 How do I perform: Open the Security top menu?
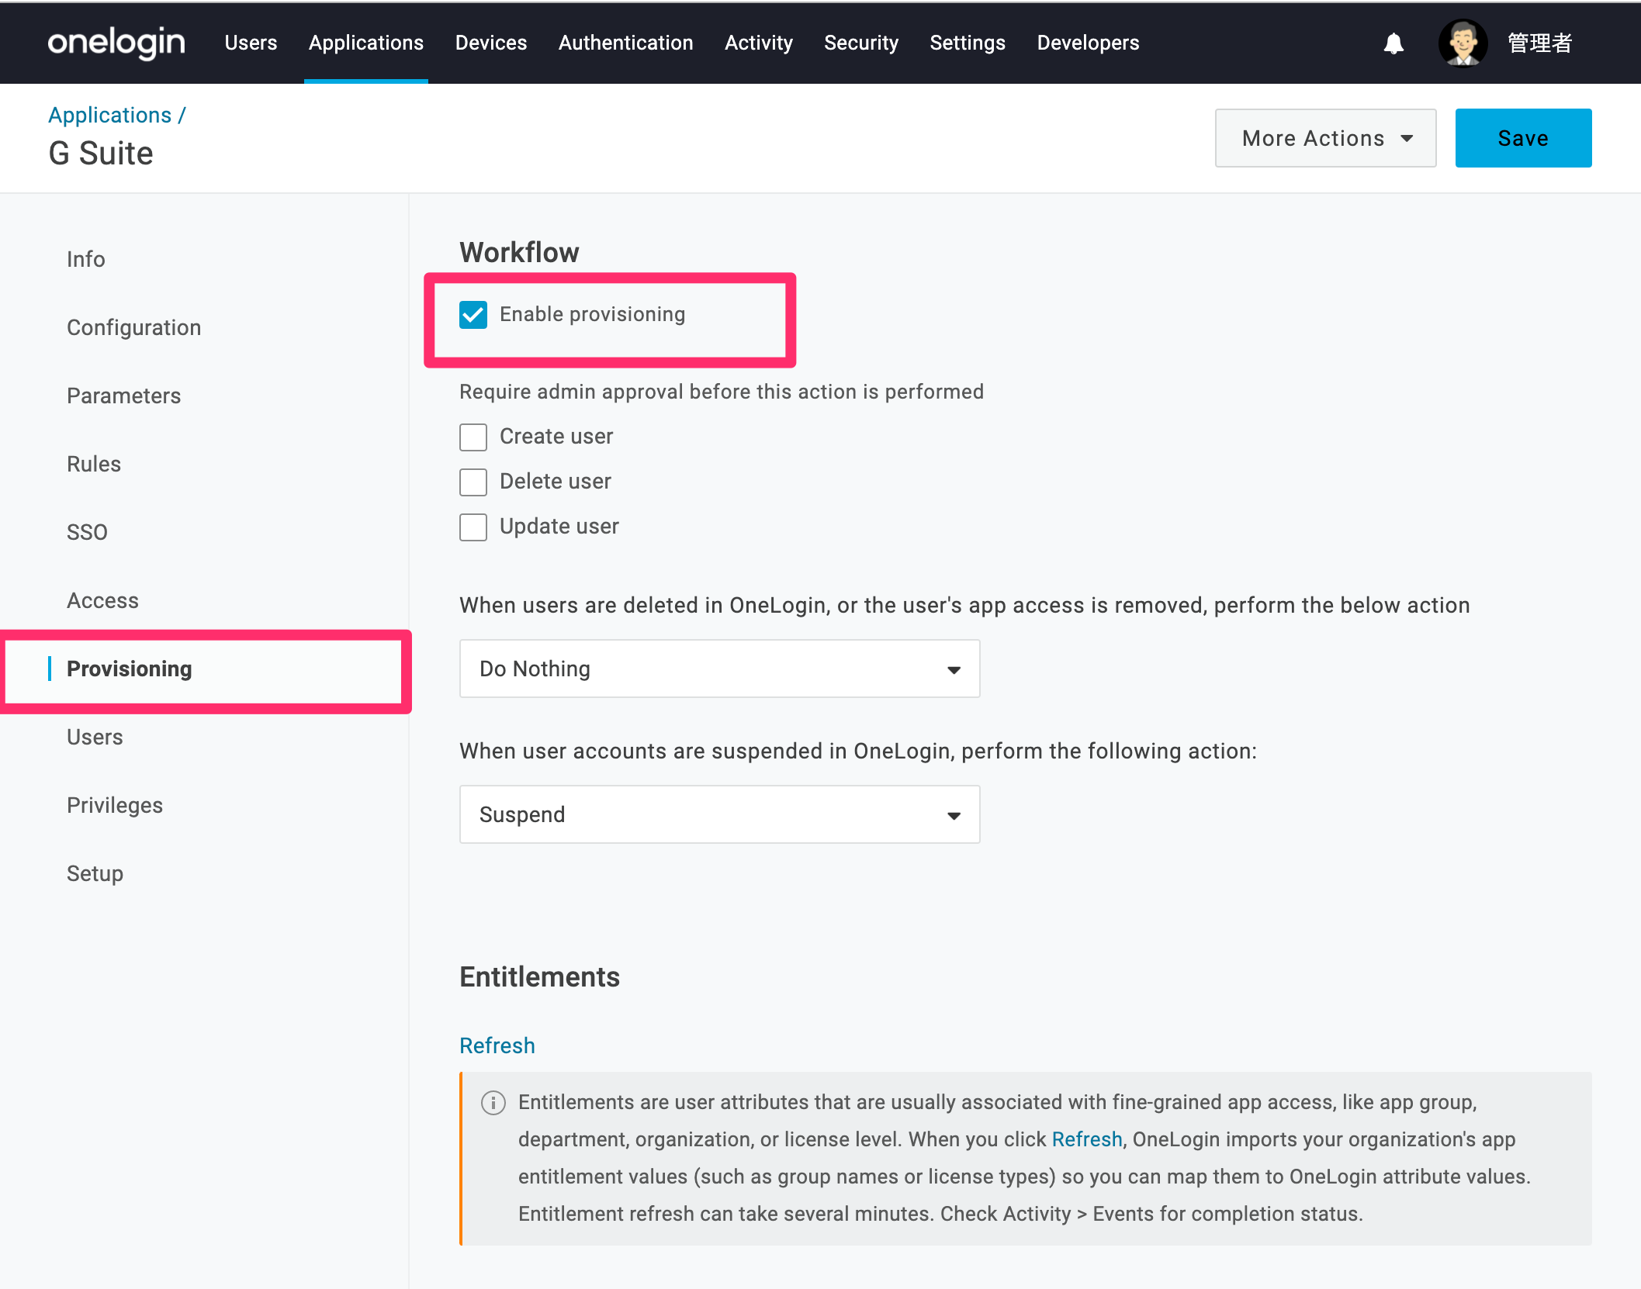click(x=861, y=43)
